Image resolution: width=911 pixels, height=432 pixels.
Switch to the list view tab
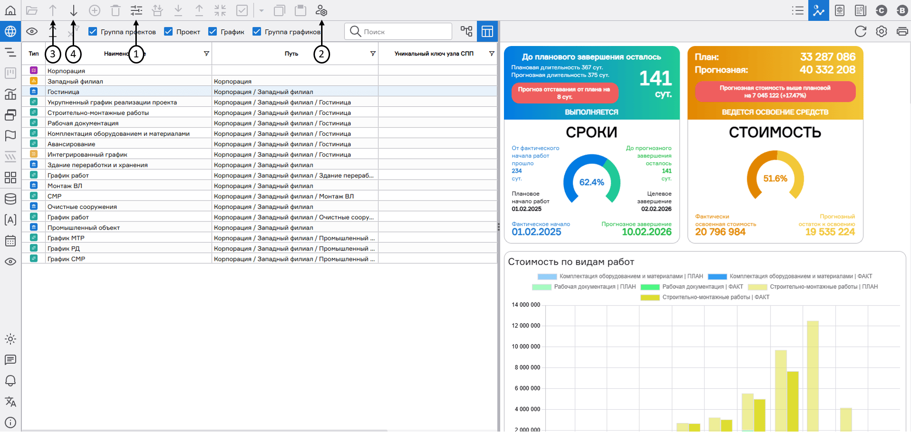pos(797,10)
